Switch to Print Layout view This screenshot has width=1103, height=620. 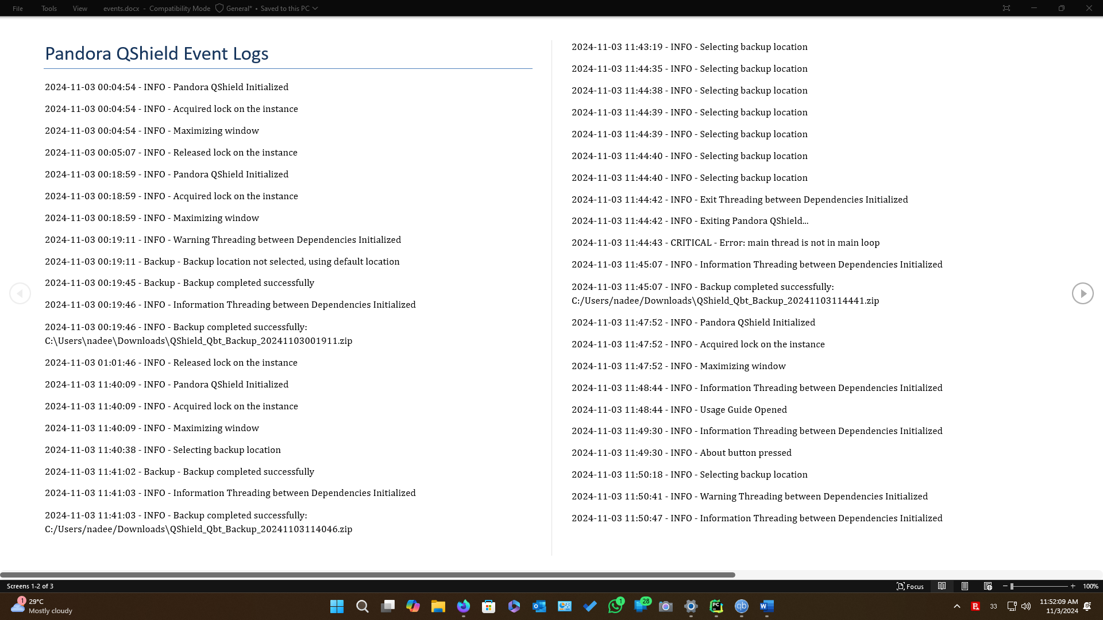click(x=965, y=586)
